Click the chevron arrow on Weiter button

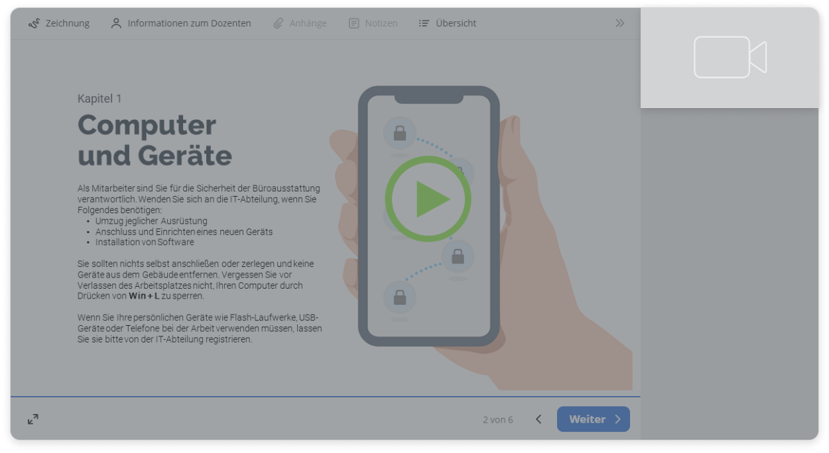pos(618,419)
